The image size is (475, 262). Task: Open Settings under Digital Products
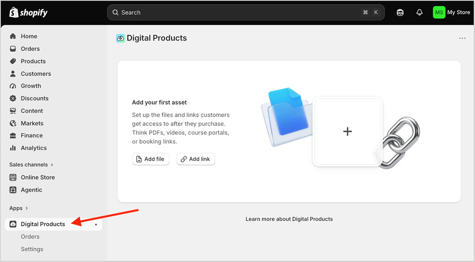(x=32, y=249)
